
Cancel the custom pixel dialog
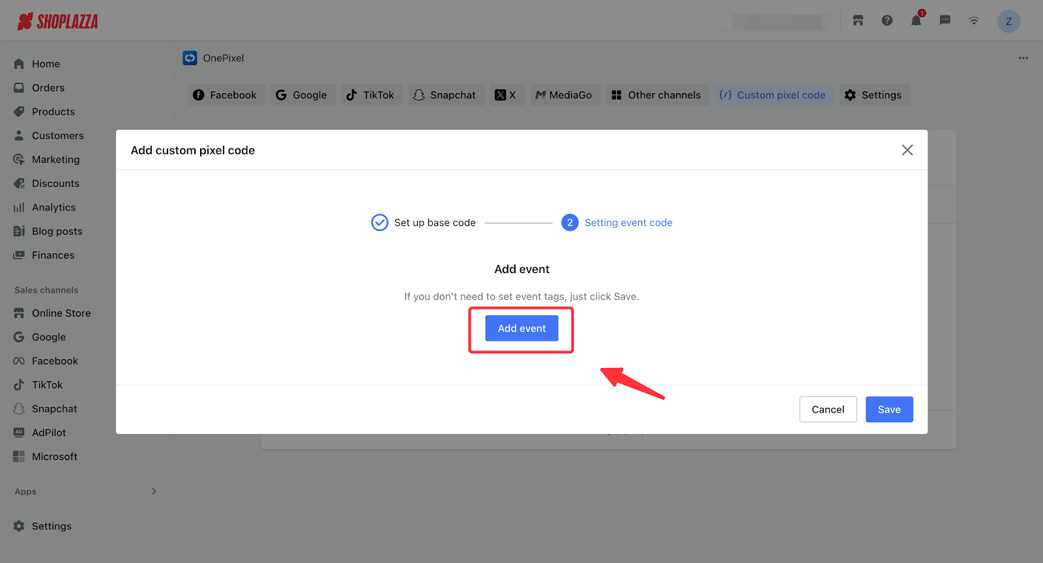pos(827,409)
